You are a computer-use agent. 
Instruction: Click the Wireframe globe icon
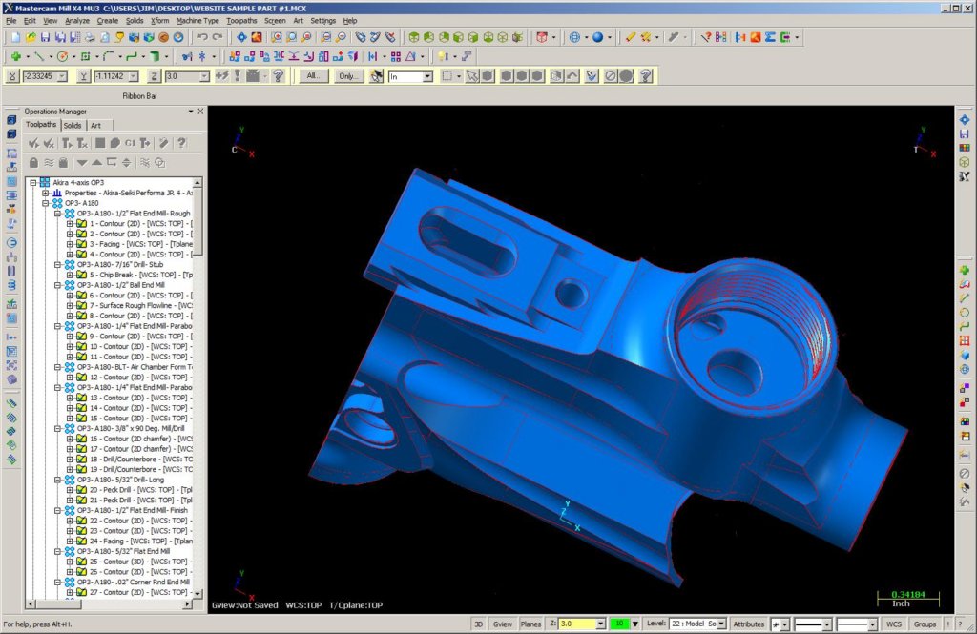pos(574,37)
